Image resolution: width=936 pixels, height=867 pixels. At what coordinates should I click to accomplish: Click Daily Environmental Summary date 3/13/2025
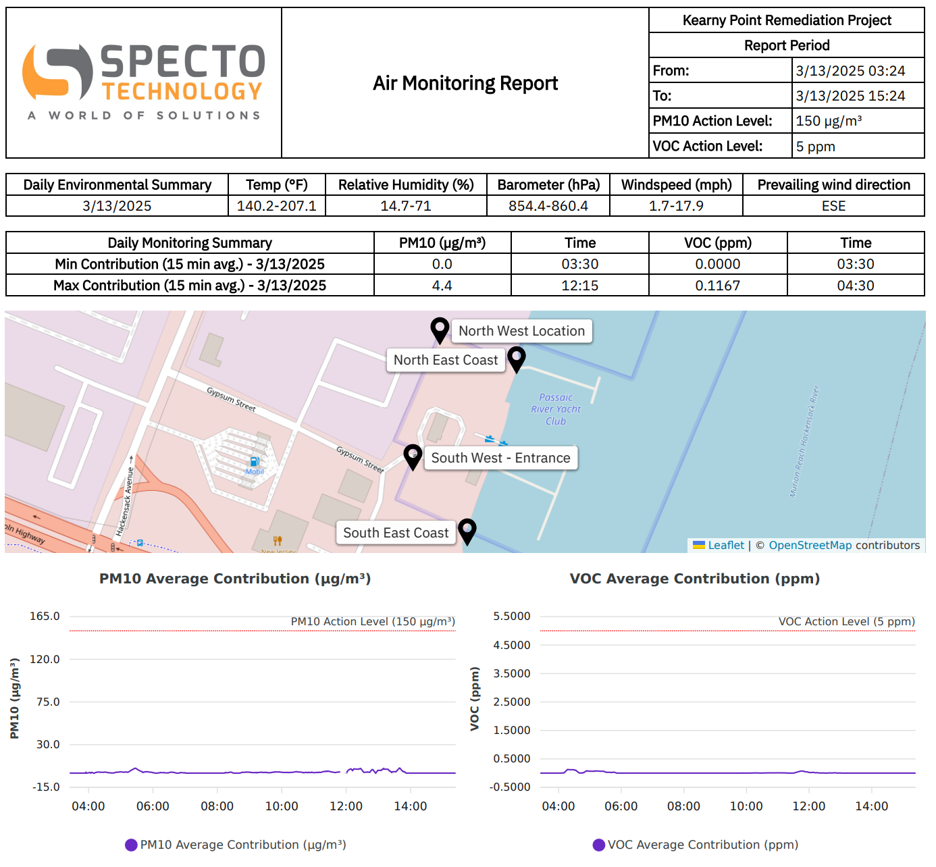pos(117,206)
